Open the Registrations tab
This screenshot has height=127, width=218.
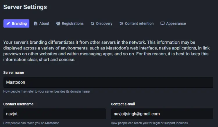coord(72,23)
